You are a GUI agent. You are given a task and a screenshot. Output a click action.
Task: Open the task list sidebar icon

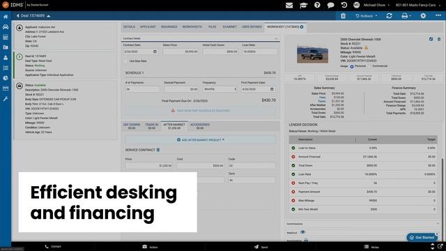pyautogui.click(x=6, y=68)
